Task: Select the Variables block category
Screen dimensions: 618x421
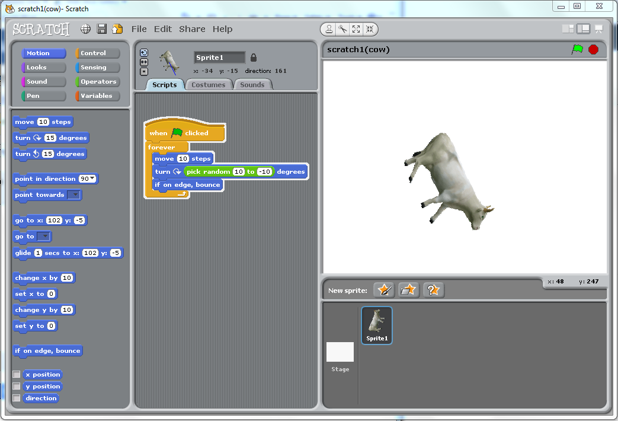Action: click(x=98, y=95)
